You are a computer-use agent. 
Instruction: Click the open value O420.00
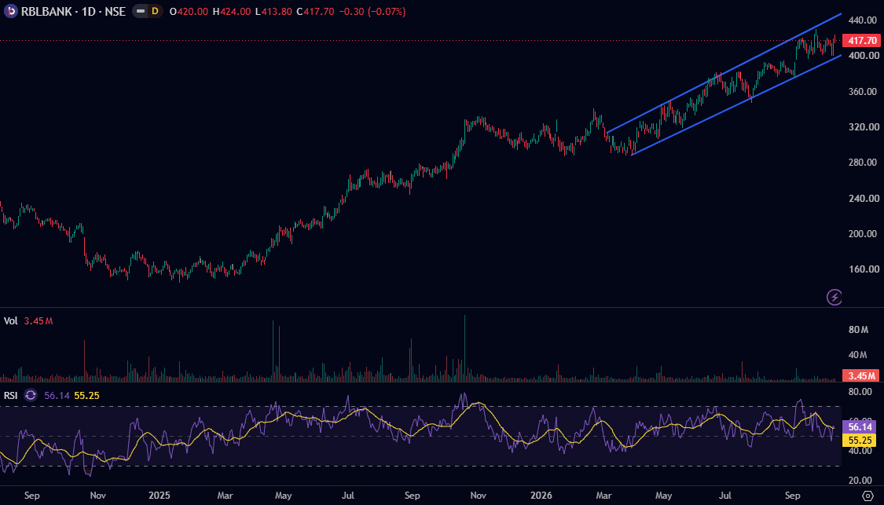189,11
